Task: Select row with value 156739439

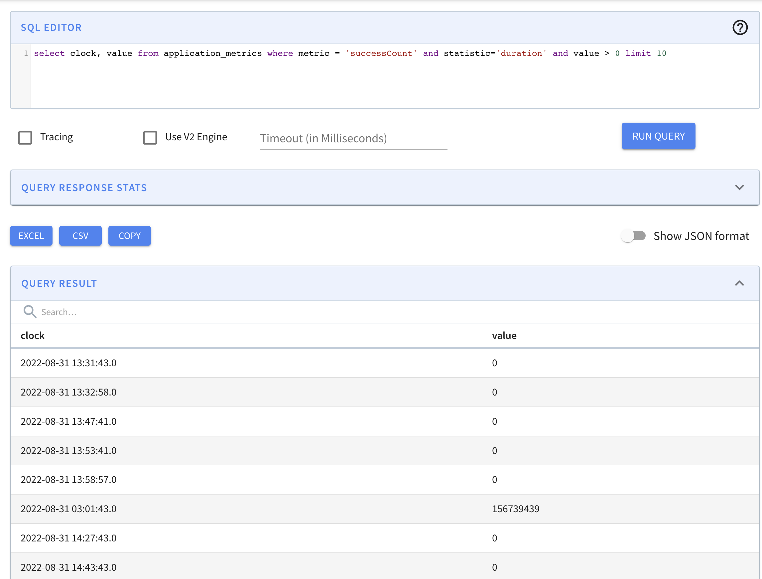Action: tap(515, 509)
